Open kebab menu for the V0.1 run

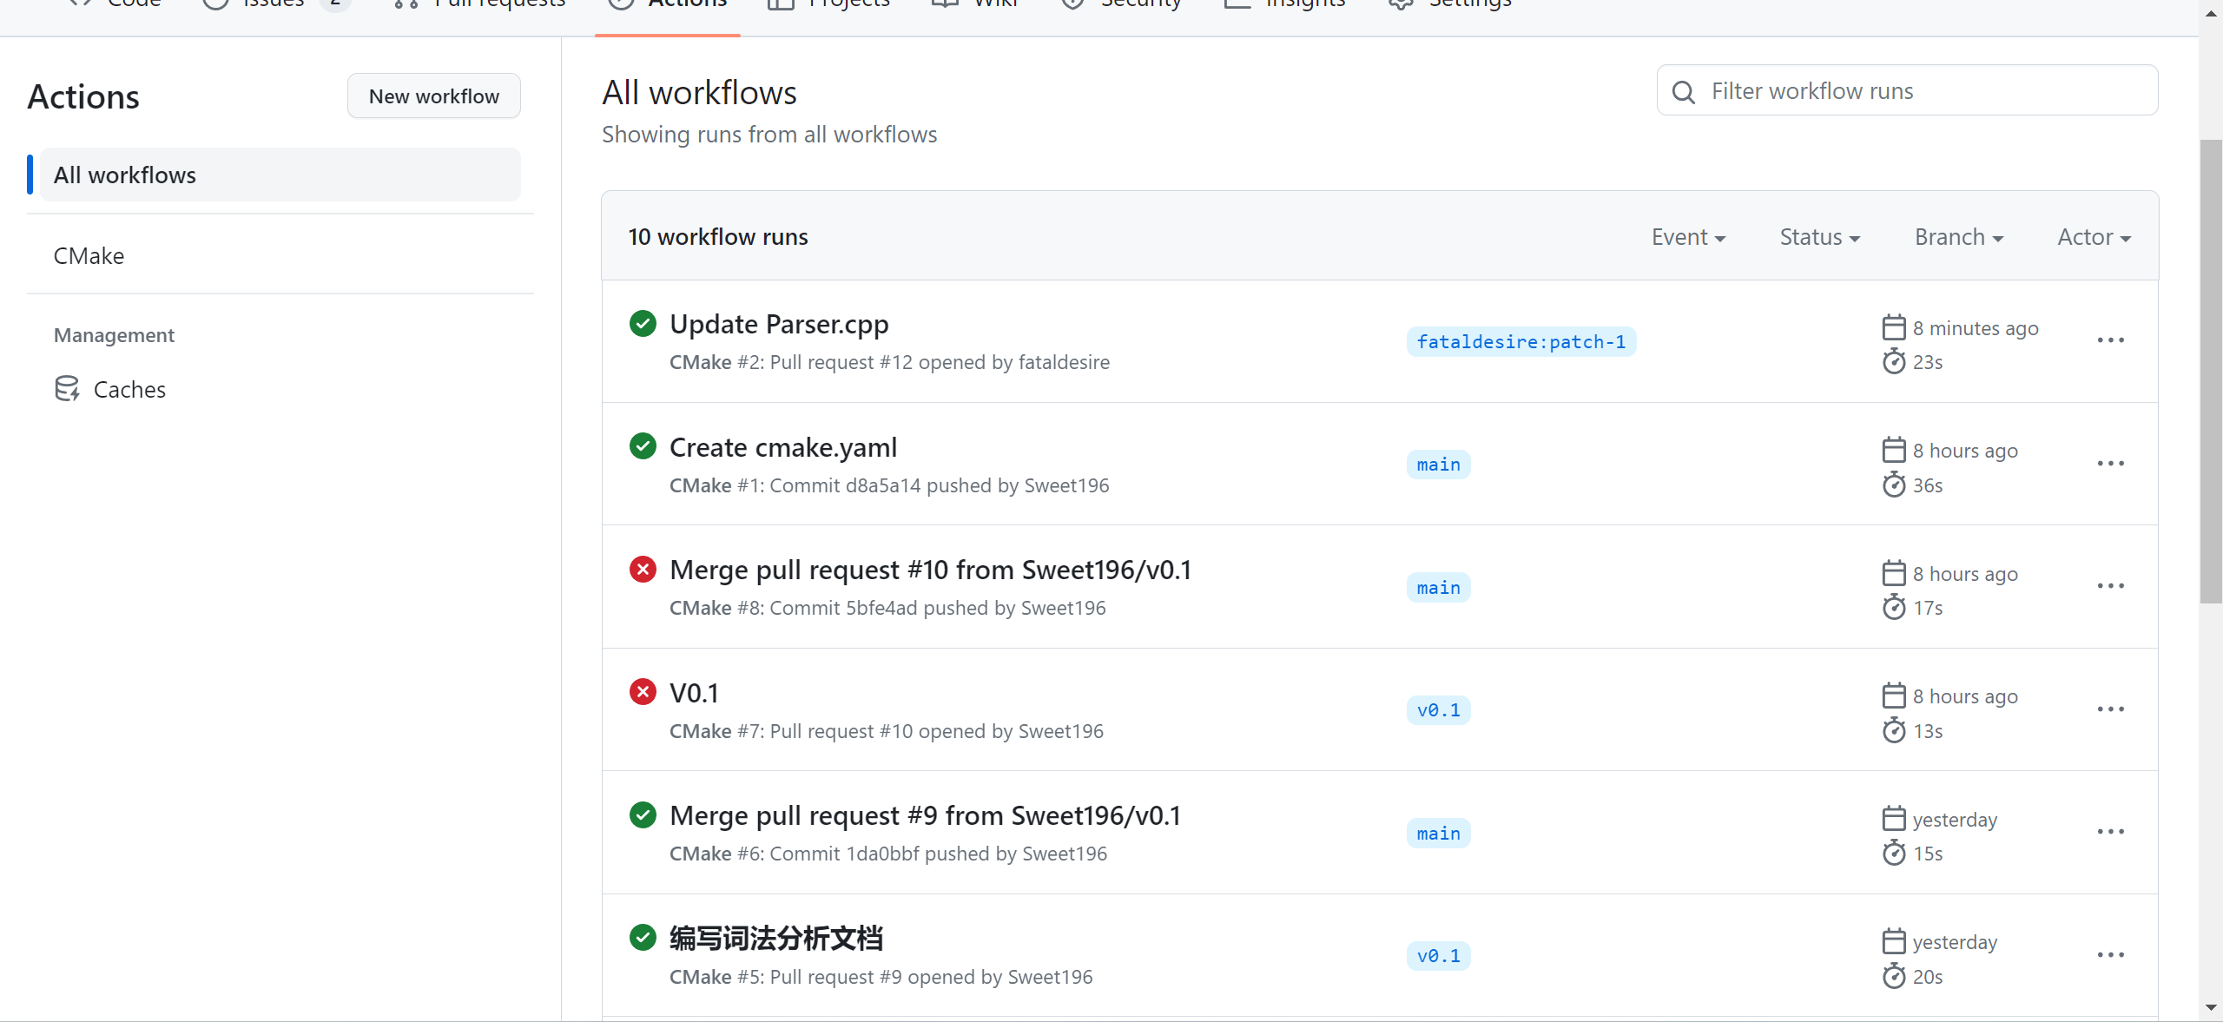click(x=2110, y=709)
